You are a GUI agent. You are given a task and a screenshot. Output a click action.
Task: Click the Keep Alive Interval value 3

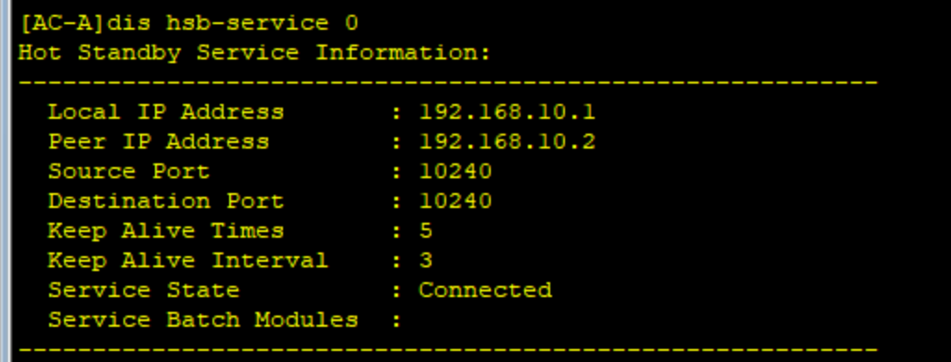pos(426,261)
